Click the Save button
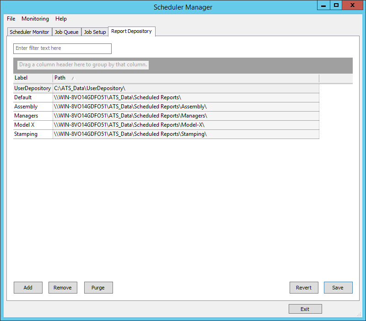The width and height of the screenshot is (366, 321). [338, 288]
